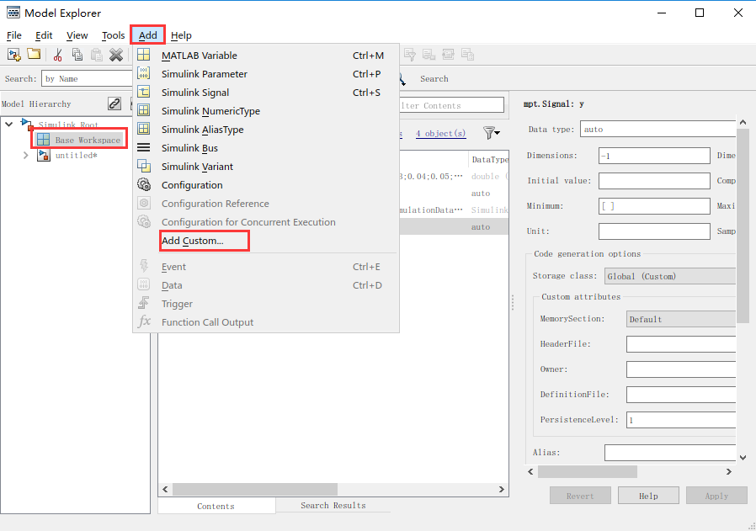
Task: Click the search magnifier icon
Action: pos(402,79)
